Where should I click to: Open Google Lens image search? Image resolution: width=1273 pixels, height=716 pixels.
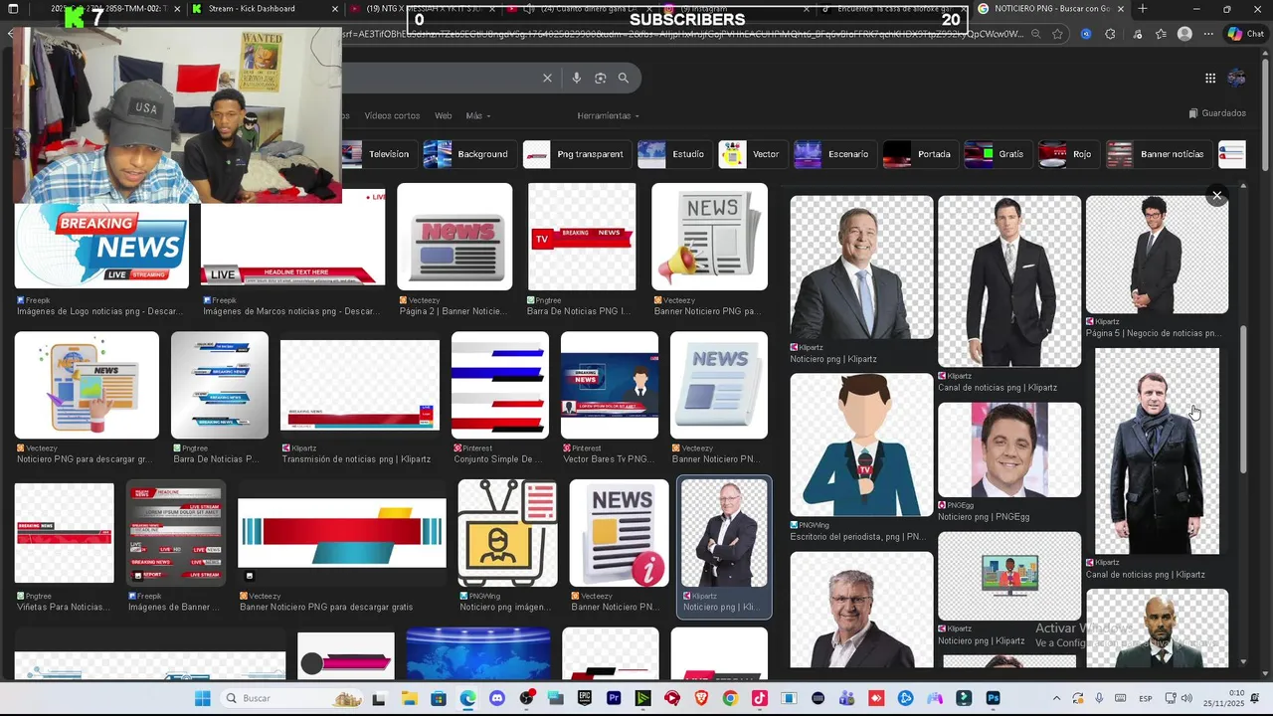600,78
